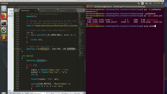Open the Ubuntu Dash home launcher icon
The width and height of the screenshot is (167, 94).
pos(4,9)
